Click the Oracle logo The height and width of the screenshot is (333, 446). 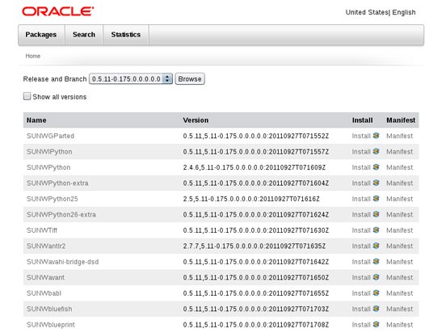57,11
